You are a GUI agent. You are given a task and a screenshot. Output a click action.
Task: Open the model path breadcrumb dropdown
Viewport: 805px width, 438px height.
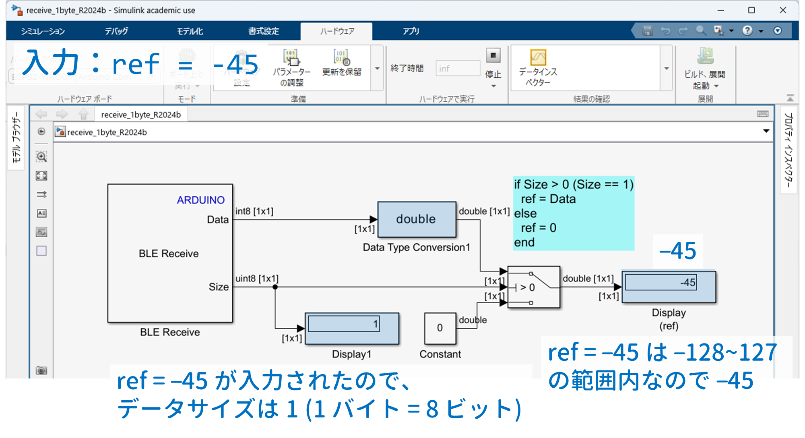[766, 131]
